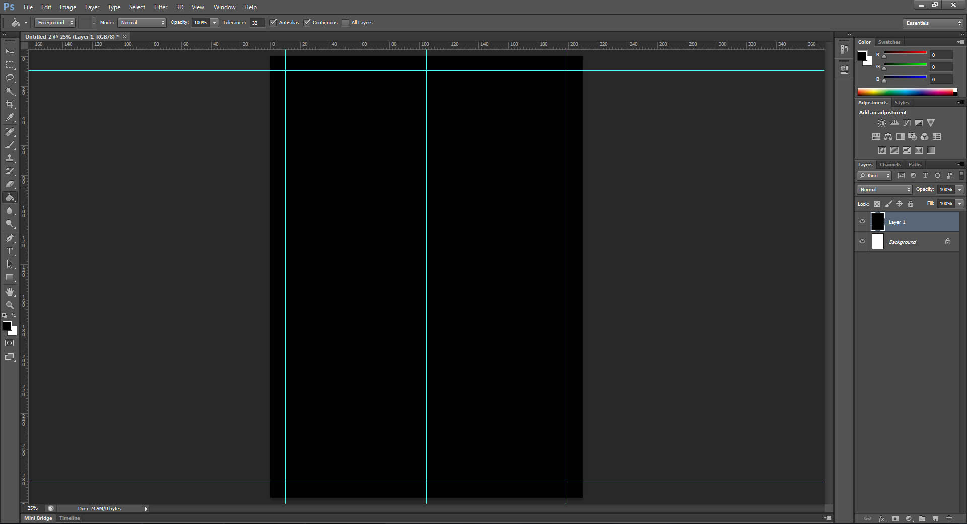Open the Essentials workspace dropdown
967x524 pixels.
[932, 23]
